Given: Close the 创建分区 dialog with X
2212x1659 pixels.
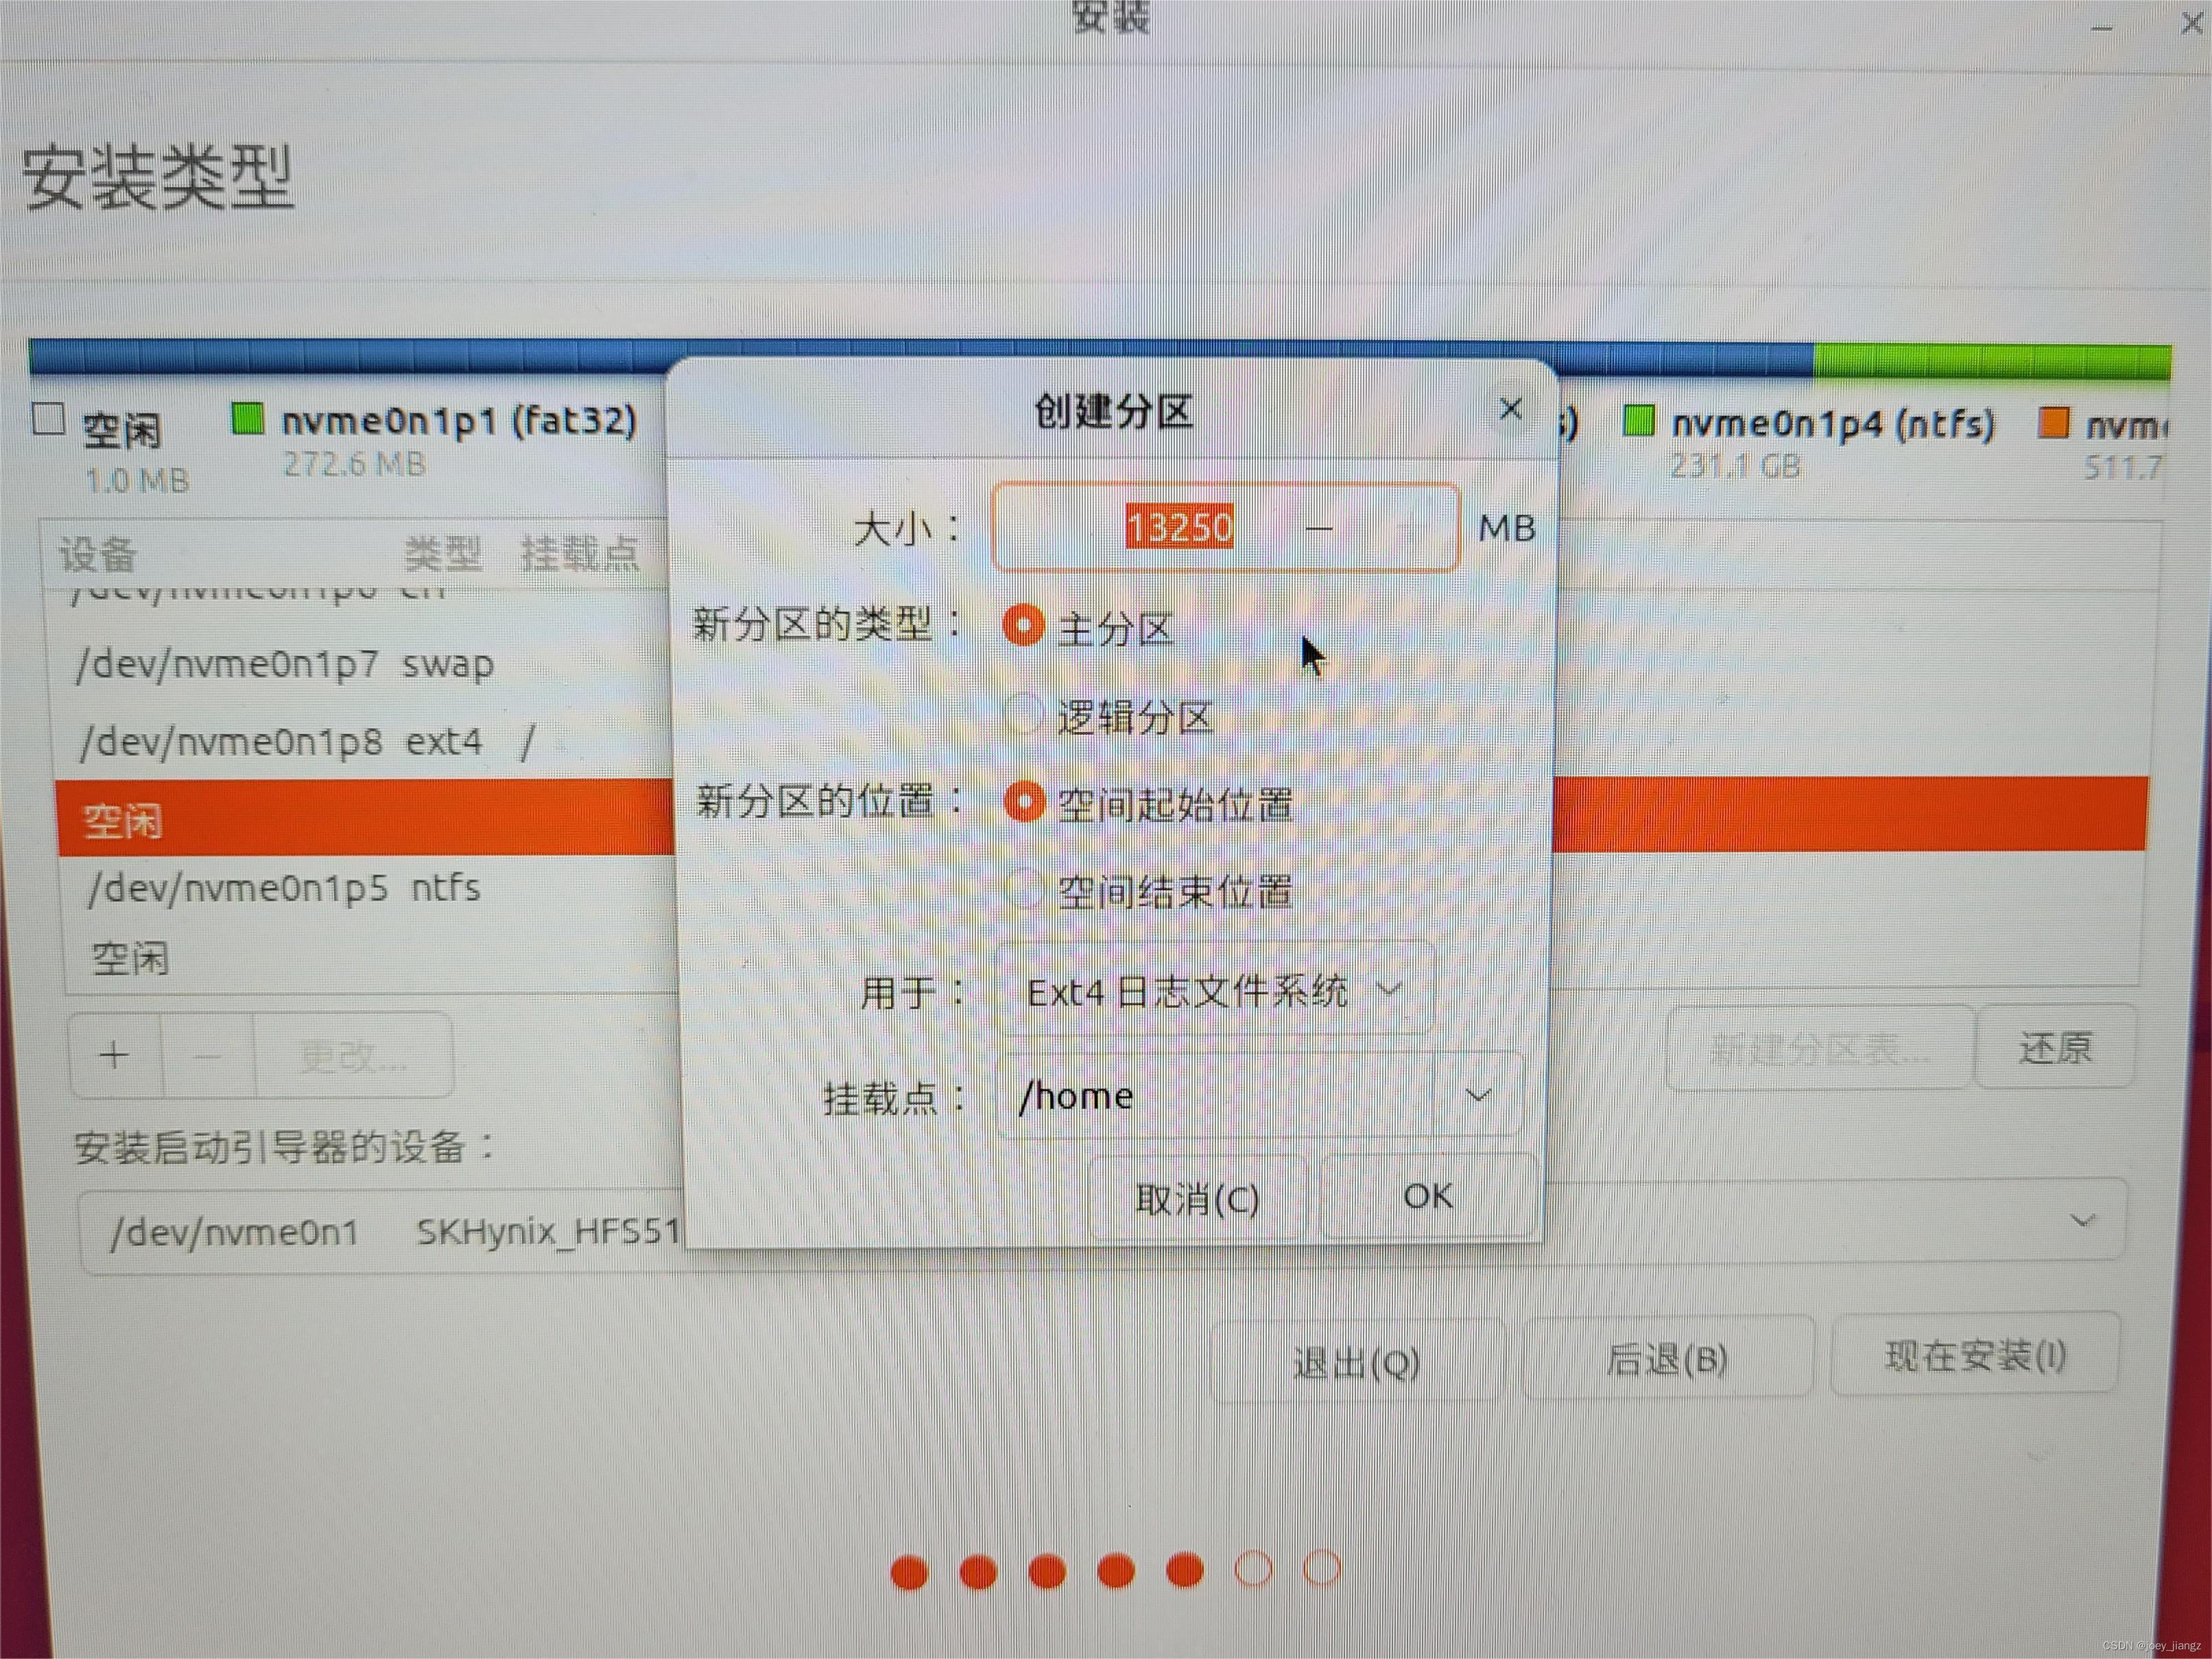Looking at the screenshot, I should pyautogui.click(x=1510, y=409).
